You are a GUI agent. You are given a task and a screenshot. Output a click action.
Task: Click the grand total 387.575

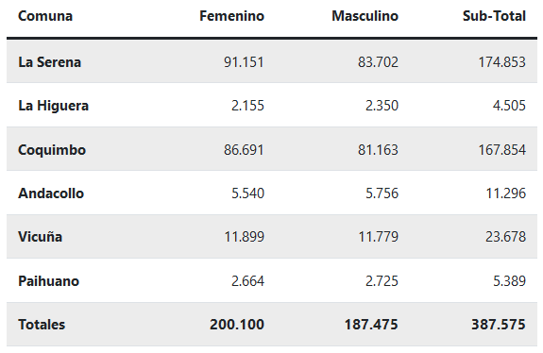point(499,325)
